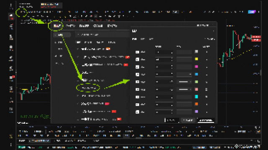Select the purple highlighted button in the top toolbar

[252, 12]
